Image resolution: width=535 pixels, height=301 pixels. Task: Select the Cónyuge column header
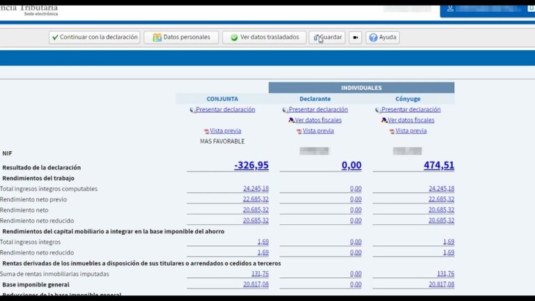pos(408,99)
